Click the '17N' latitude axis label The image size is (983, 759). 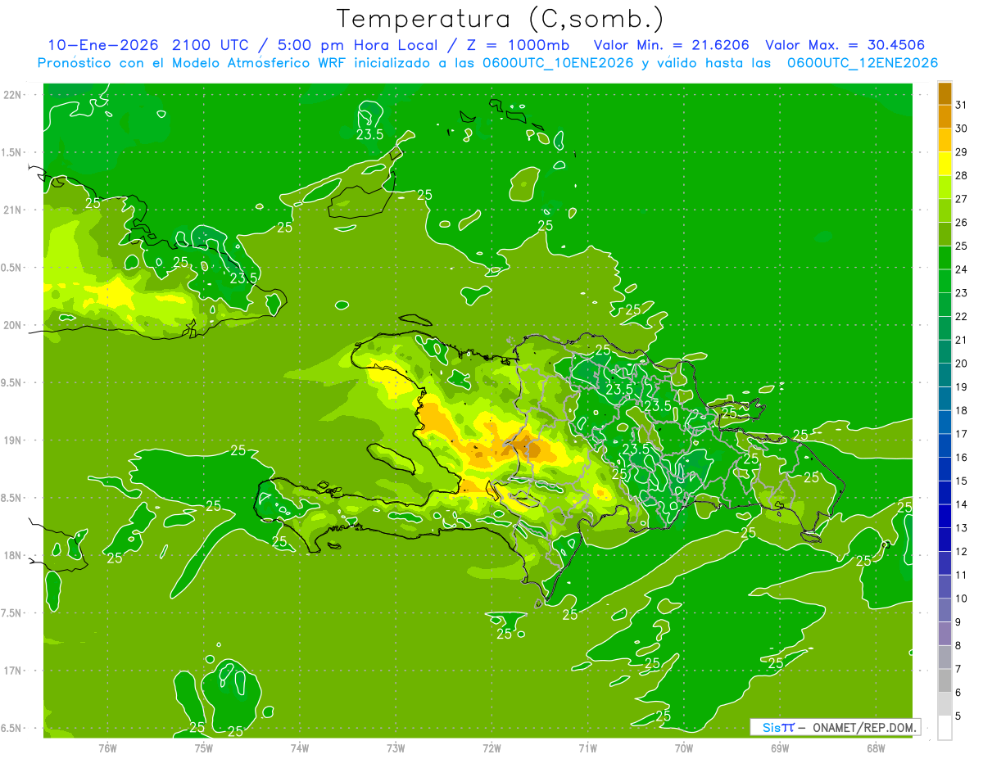pos(12,671)
